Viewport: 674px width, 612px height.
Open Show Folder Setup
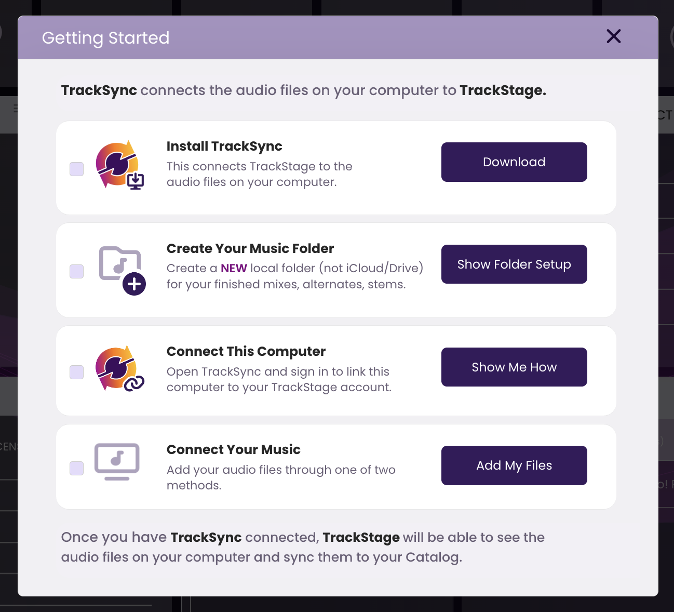(x=514, y=264)
